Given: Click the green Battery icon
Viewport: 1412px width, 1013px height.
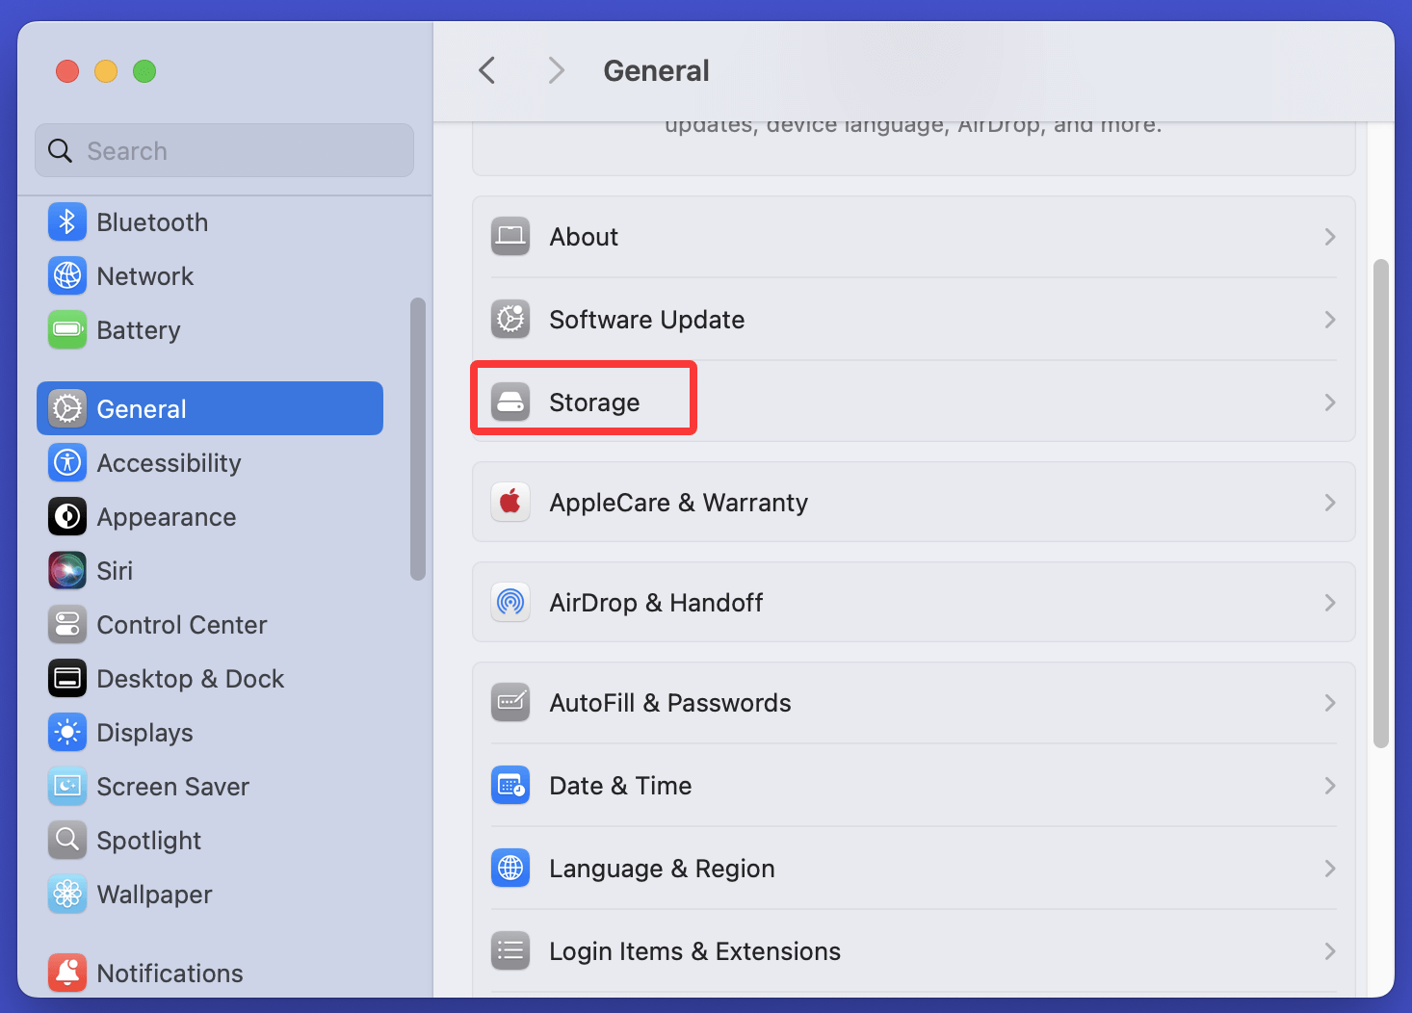Looking at the screenshot, I should pos(66,330).
